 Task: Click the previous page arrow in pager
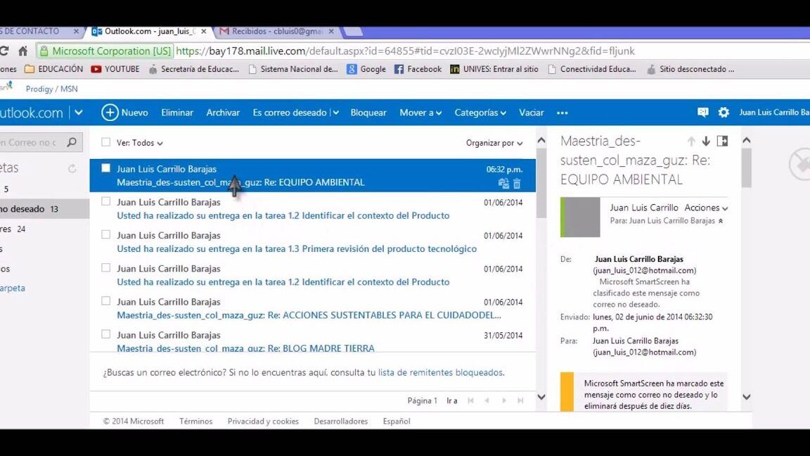[487, 400]
